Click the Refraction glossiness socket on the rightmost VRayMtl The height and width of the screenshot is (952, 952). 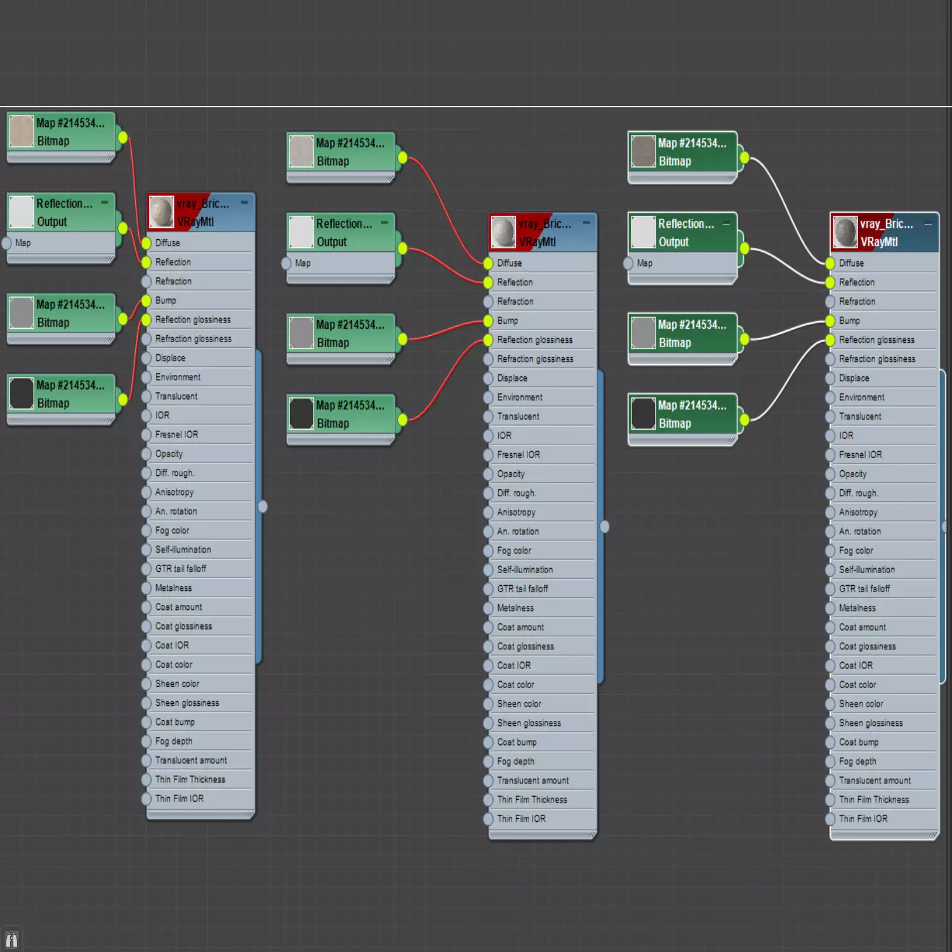[830, 359]
